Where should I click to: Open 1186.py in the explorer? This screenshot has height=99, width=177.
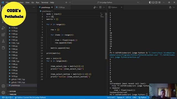click(22, 55)
